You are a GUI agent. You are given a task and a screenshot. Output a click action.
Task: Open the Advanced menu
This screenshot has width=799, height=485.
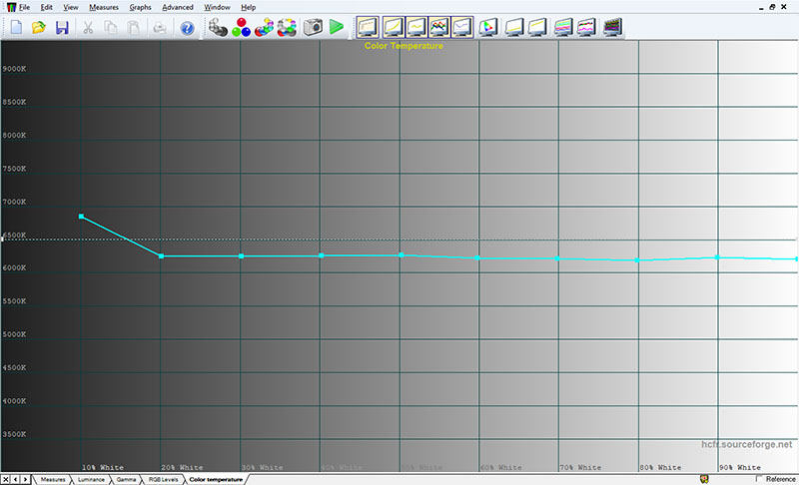(x=178, y=7)
